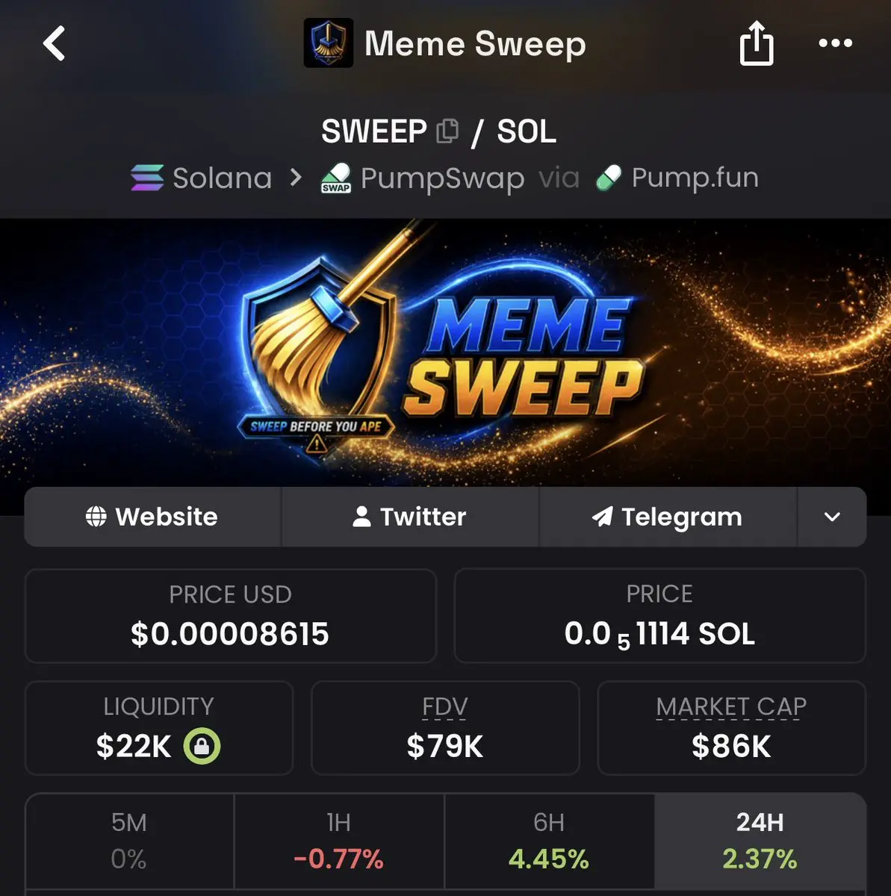Screen dimensions: 891x896
Task: Tap the Pump.fun pill icon
Action: point(609,178)
